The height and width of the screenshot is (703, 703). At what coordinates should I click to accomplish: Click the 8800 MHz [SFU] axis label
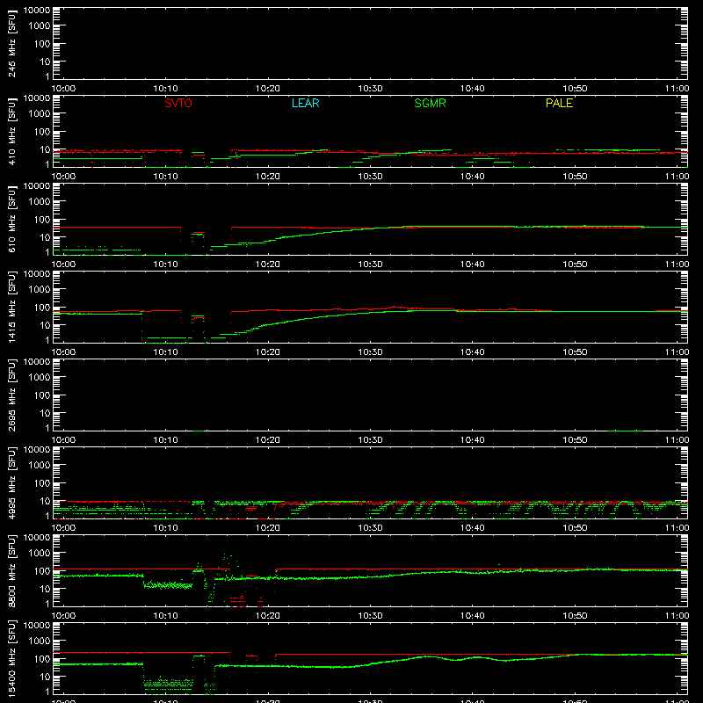coord(11,570)
